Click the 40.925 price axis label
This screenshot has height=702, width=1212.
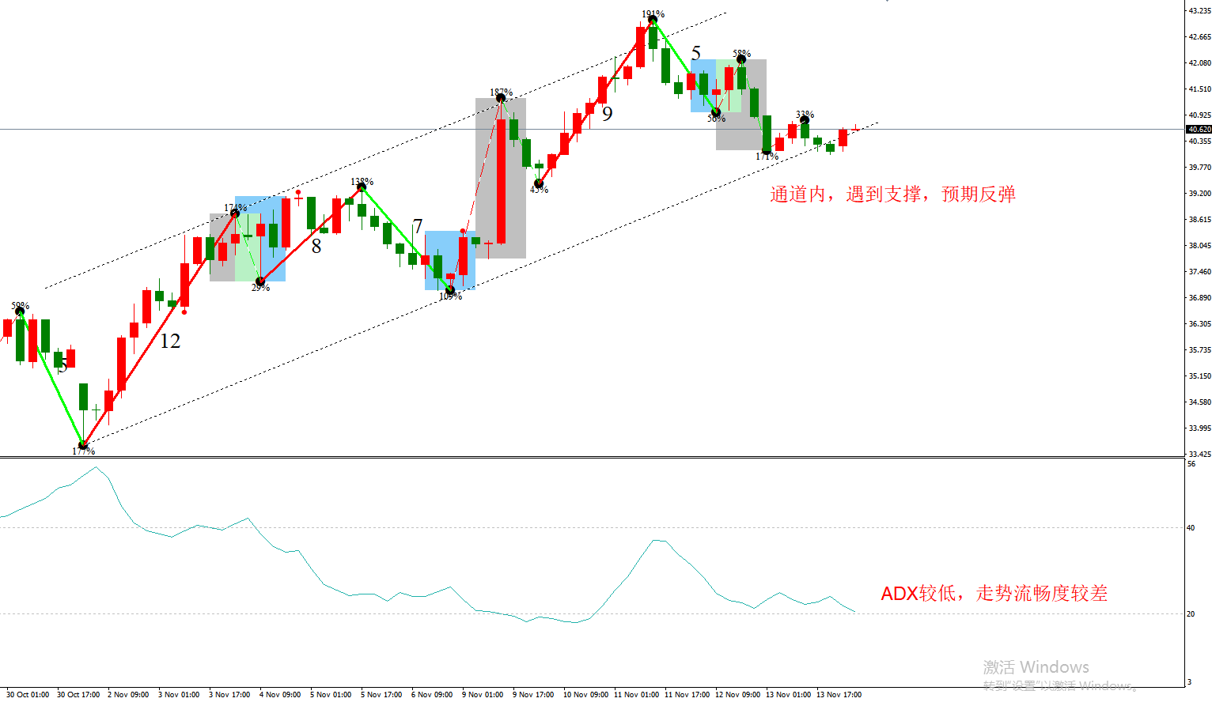1199,115
